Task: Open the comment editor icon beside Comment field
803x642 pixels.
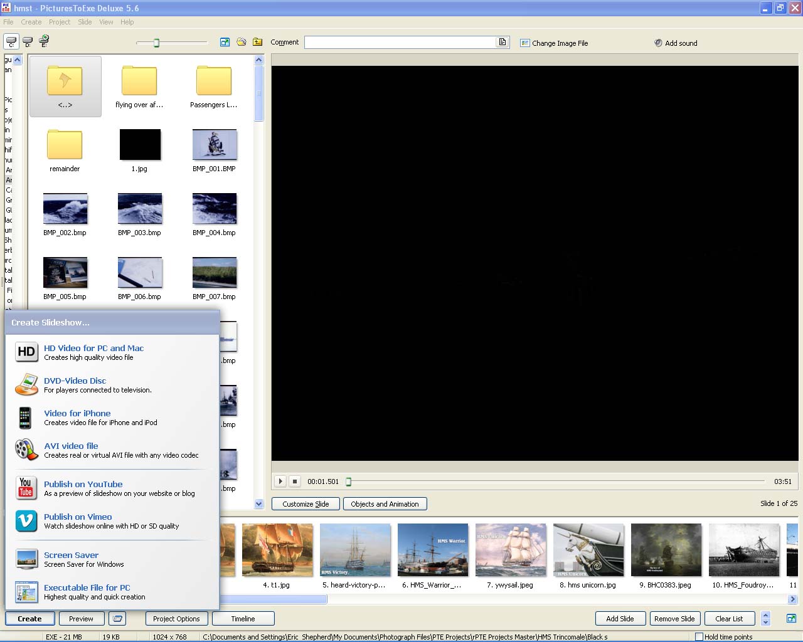Action: click(x=503, y=43)
